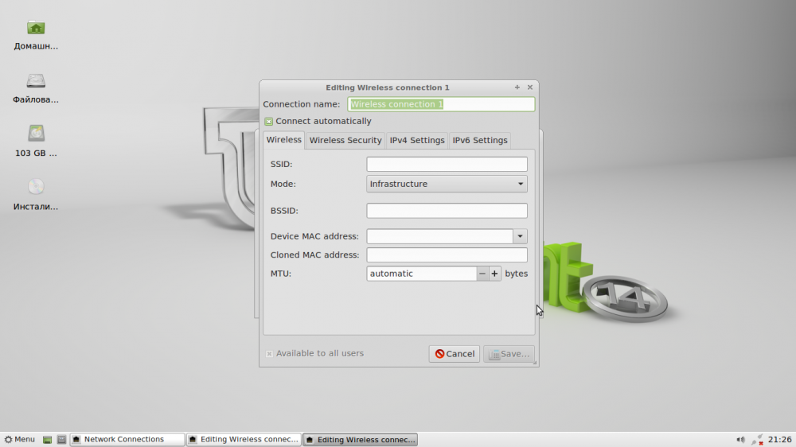Open the Wireless Security tab
The image size is (796, 447).
[345, 140]
